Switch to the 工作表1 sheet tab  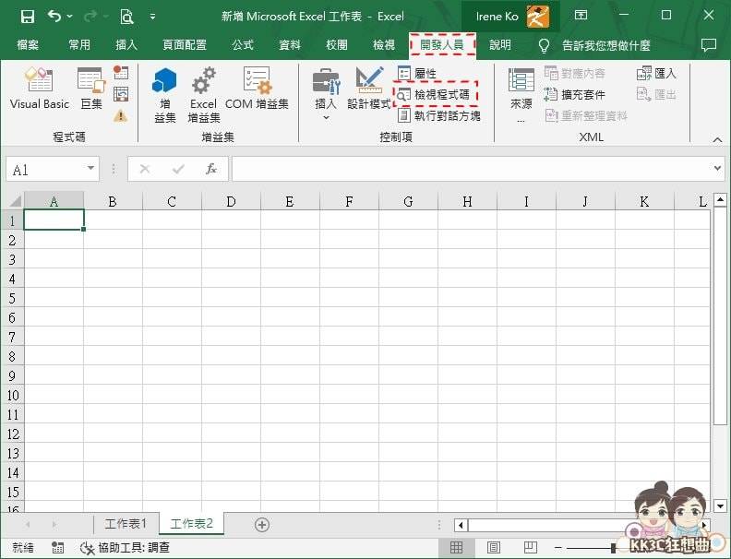(x=126, y=524)
